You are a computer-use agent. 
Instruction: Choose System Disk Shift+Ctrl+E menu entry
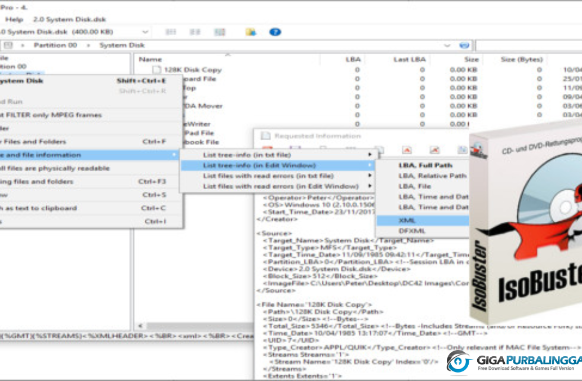coord(91,81)
